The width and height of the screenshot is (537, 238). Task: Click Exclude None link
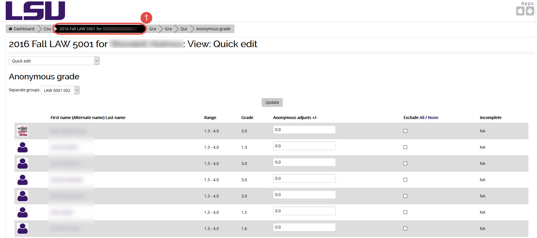(x=433, y=118)
